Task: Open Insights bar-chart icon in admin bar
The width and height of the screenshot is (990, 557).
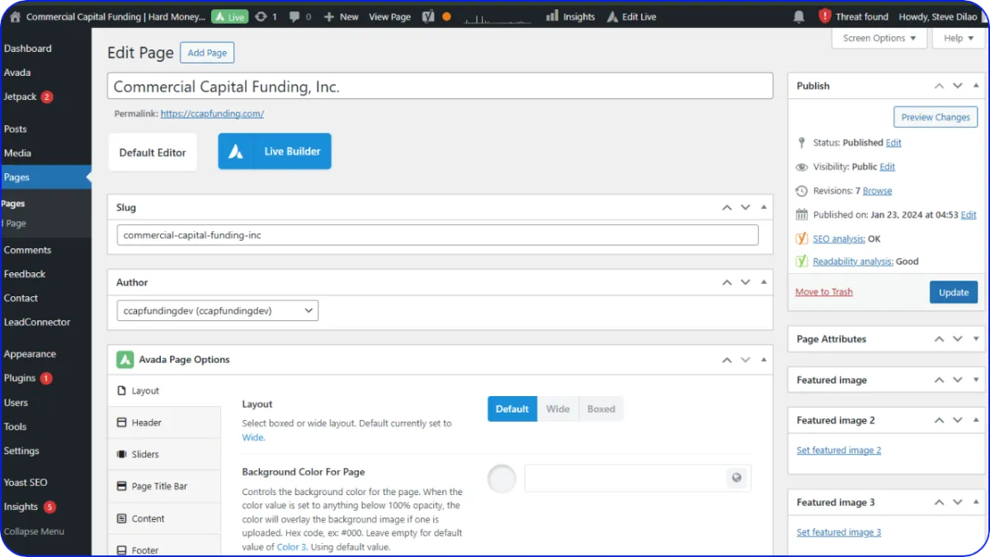Action: pyautogui.click(x=553, y=17)
